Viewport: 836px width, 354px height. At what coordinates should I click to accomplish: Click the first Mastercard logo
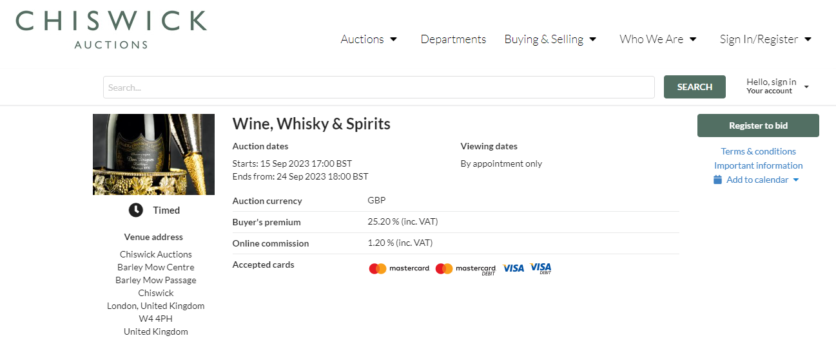coord(399,268)
